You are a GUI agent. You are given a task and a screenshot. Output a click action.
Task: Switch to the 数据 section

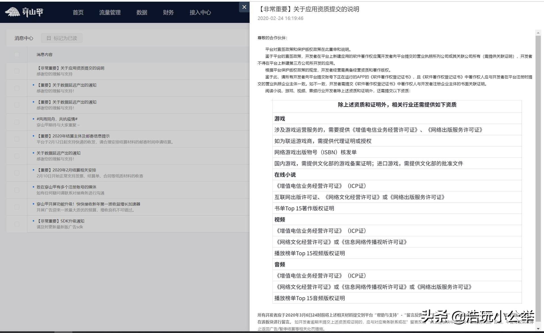coord(142,12)
